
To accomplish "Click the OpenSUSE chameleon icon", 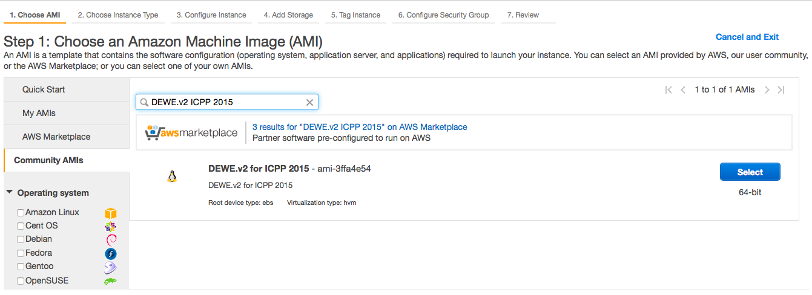I will click(x=110, y=281).
